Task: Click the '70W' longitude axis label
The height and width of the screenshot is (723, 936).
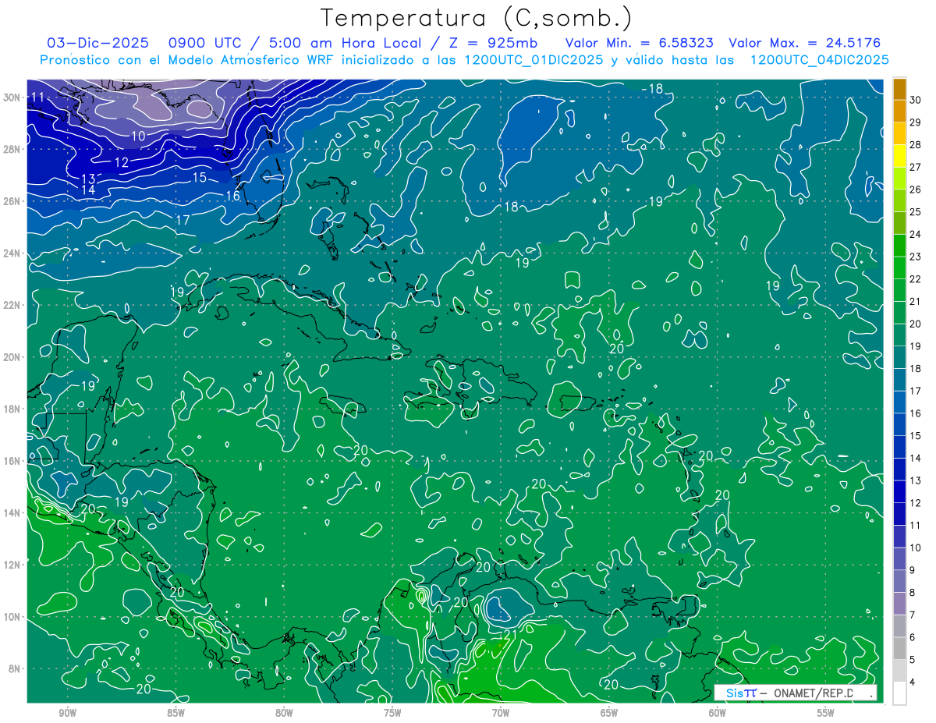Action: pyautogui.click(x=501, y=713)
